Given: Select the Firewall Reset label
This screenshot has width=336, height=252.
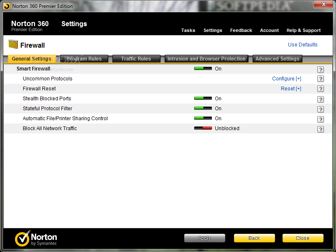Looking at the screenshot, I should coord(39,88).
